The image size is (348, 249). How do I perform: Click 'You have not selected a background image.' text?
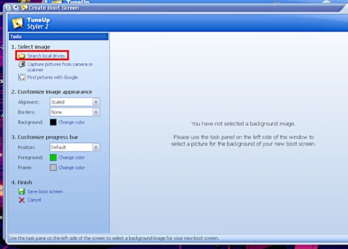pyautogui.click(x=243, y=124)
